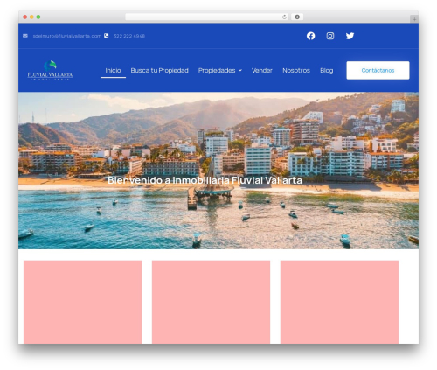Click the Contáctanos button
Image resolution: width=437 pixels, height=370 pixels.
378,70
